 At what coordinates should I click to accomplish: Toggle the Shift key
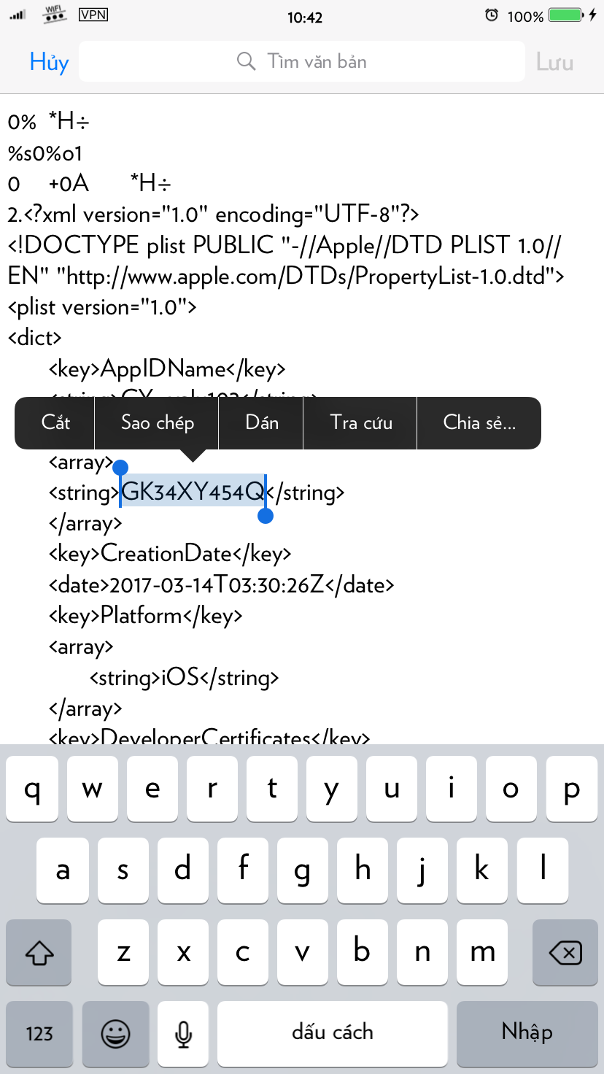click(39, 951)
